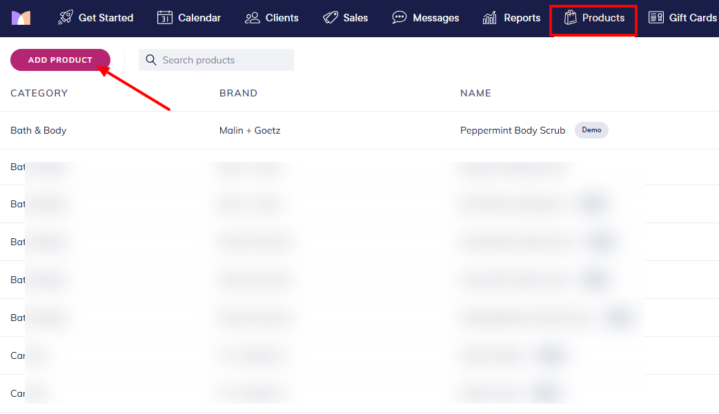
Task: Click the shopping bag Products icon
Action: [x=570, y=18]
